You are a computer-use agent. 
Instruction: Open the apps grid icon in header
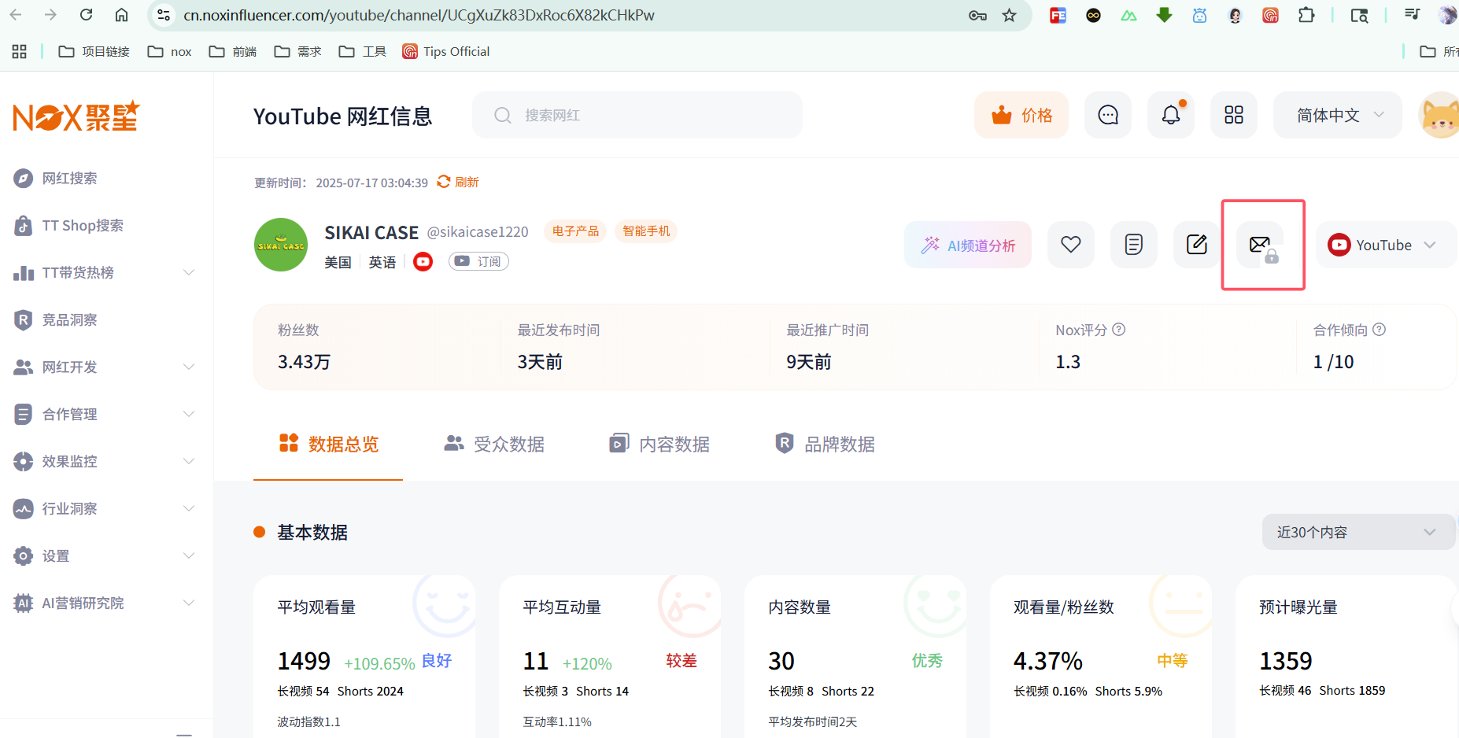tap(1233, 115)
